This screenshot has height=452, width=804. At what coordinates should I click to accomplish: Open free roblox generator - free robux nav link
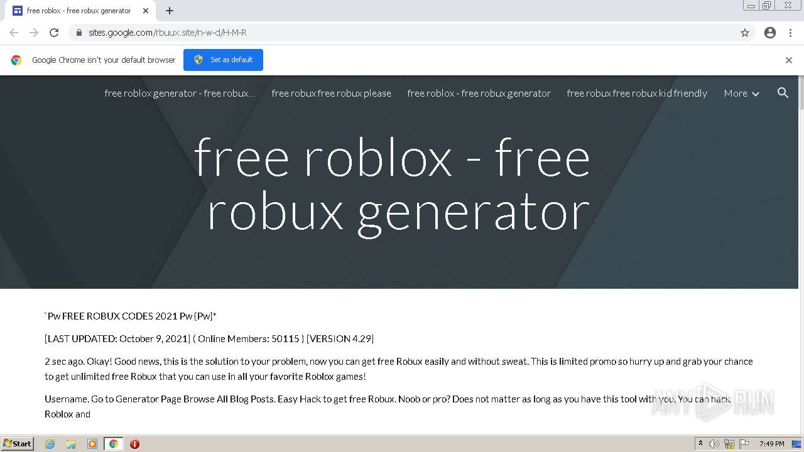click(180, 93)
